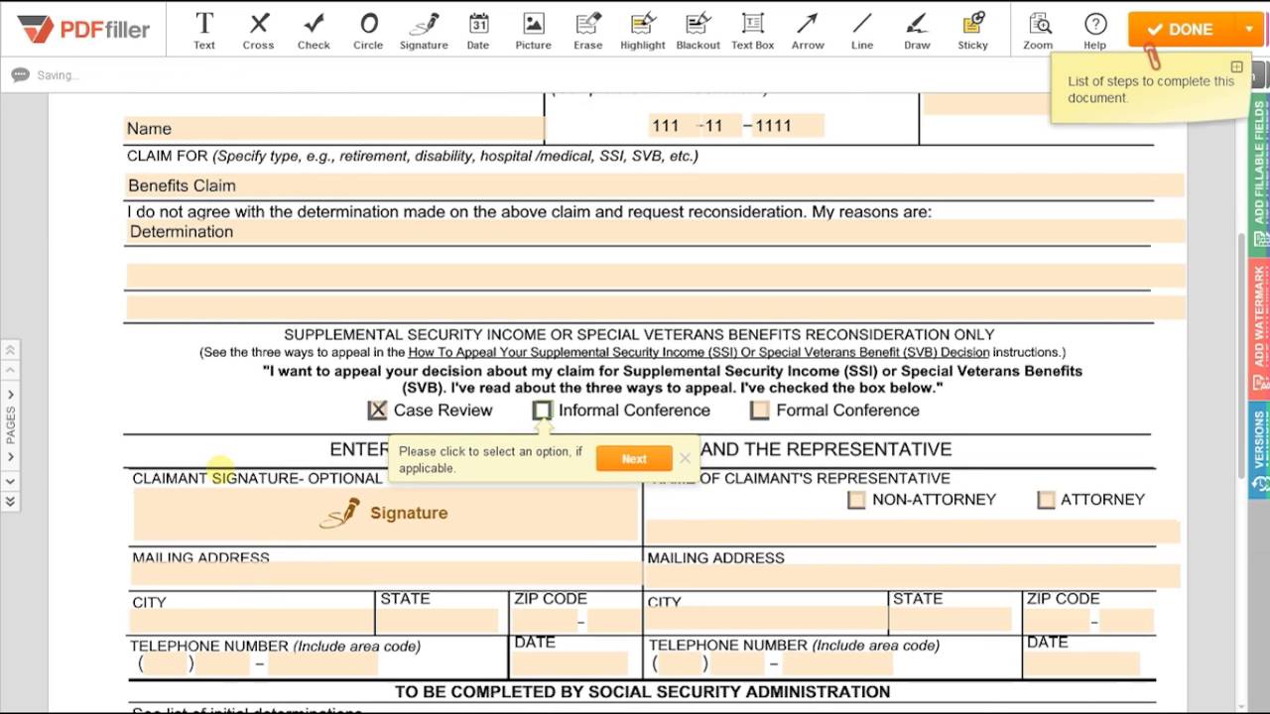Viewport: 1270px width, 714px height.
Task: Click the representative name field
Action: [913, 532]
